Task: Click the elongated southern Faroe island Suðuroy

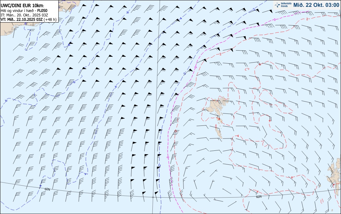Action: click(219, 133)
